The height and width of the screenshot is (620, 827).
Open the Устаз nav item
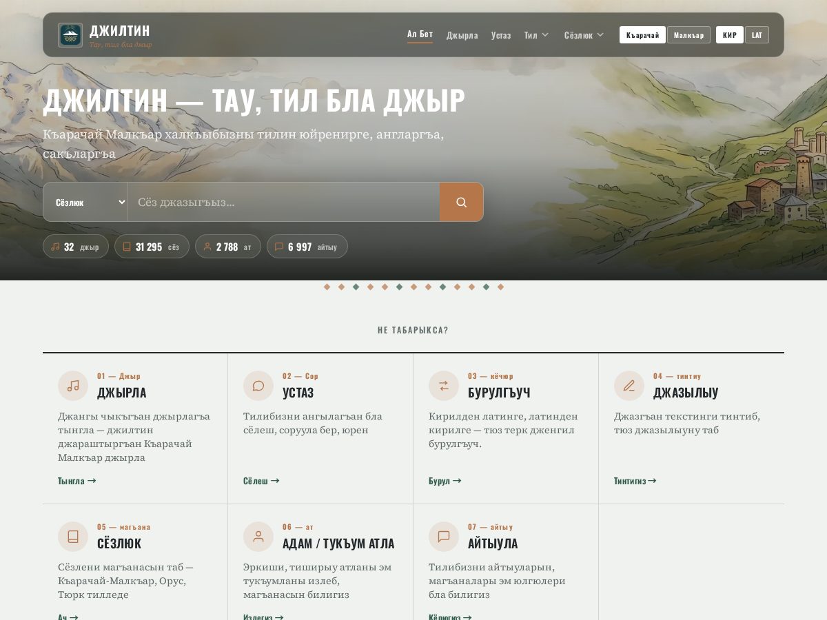[501, 35]
